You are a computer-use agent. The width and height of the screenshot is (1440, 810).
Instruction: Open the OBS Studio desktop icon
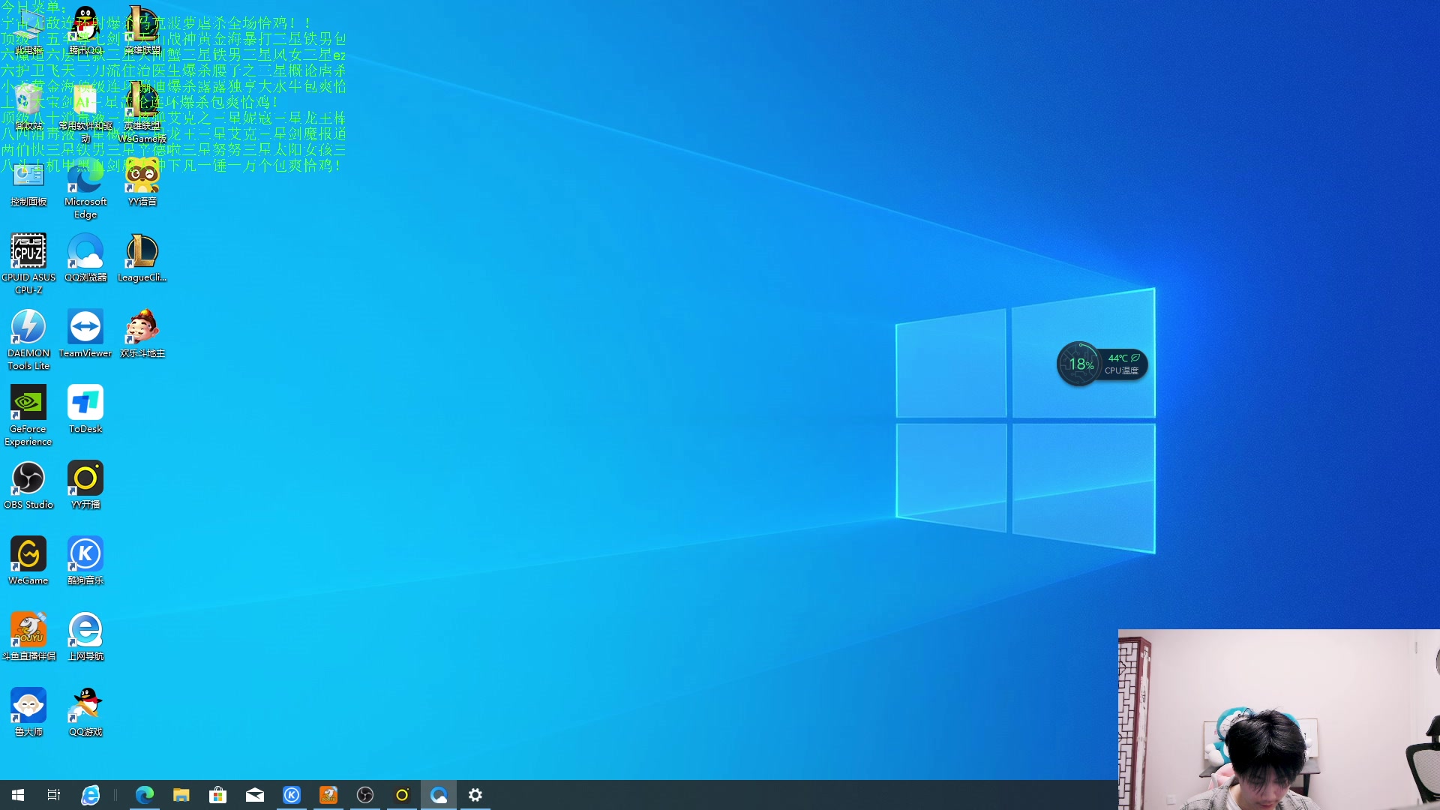point(28,479)
